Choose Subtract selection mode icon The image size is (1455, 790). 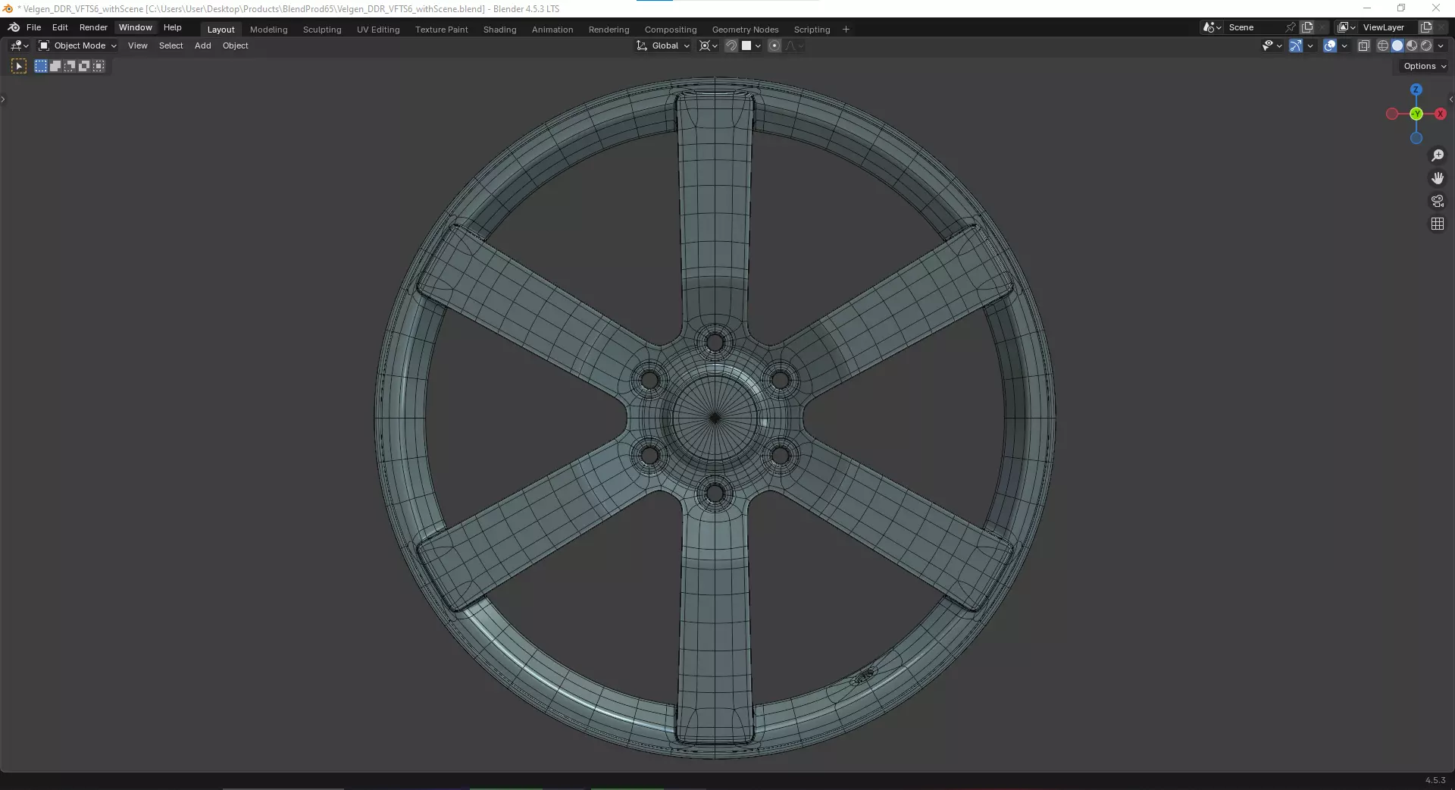(x=70, y=66)
